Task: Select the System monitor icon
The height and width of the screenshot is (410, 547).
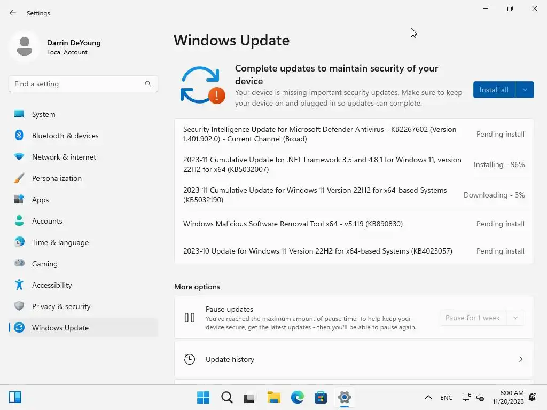Action: coord(19,114)
